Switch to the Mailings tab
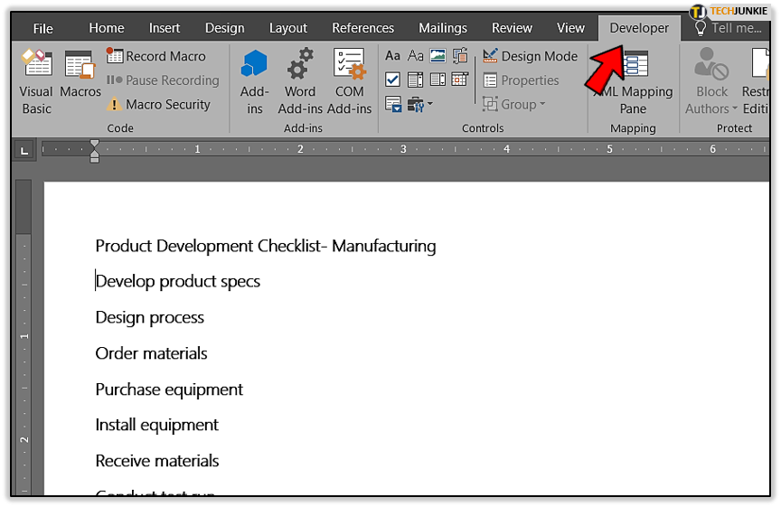The height and width of the screenshot is (507, 781). (443, 28)
